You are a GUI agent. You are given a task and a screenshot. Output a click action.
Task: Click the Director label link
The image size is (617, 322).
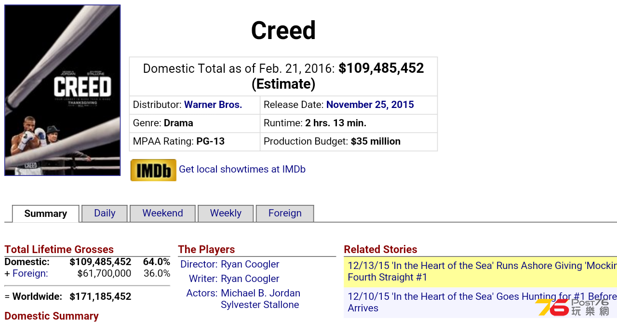[x=199, y=264]
